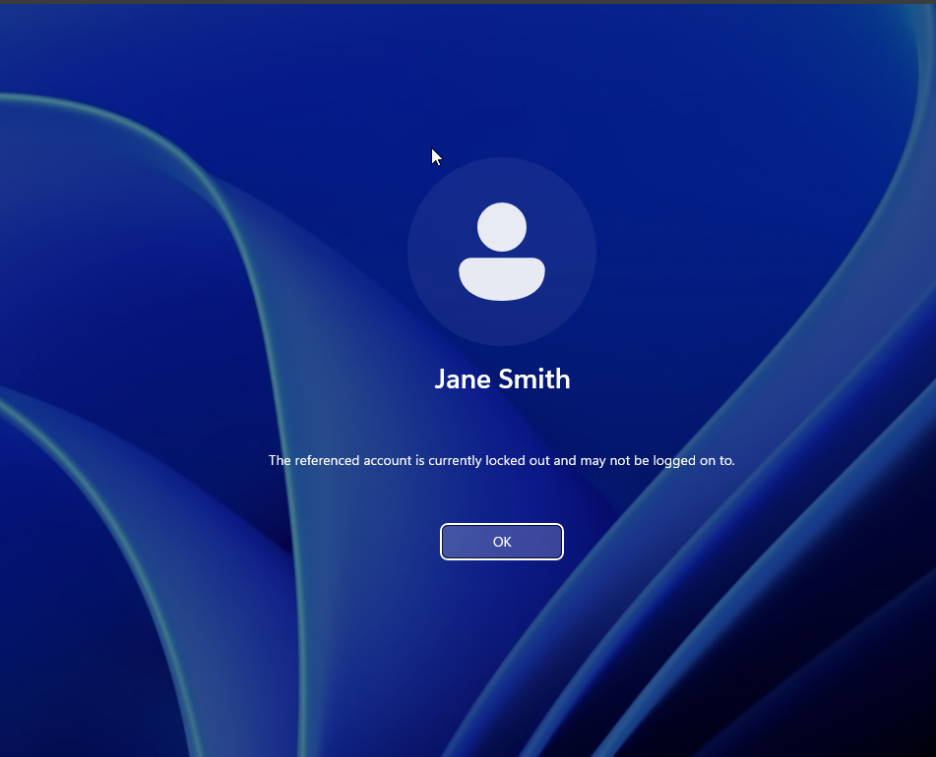
Task: Tap the default user icon head shape
Action: 502,228
